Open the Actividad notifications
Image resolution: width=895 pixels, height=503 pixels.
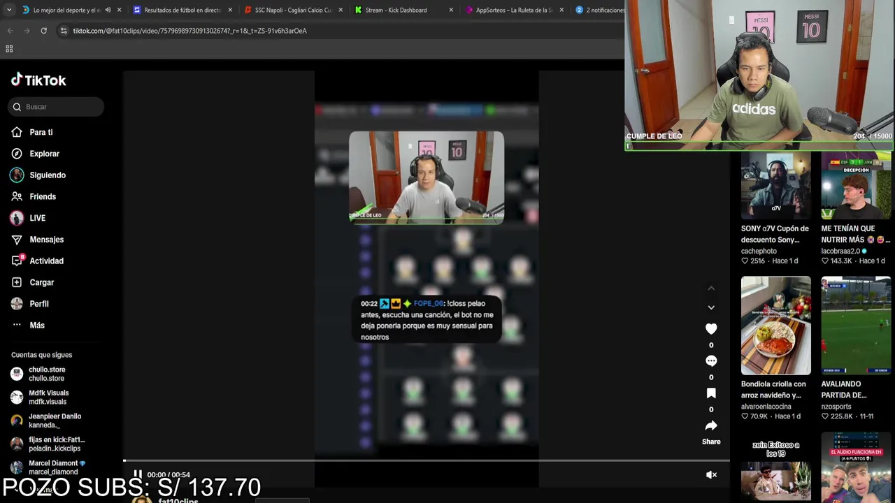[x=46, y=261]
